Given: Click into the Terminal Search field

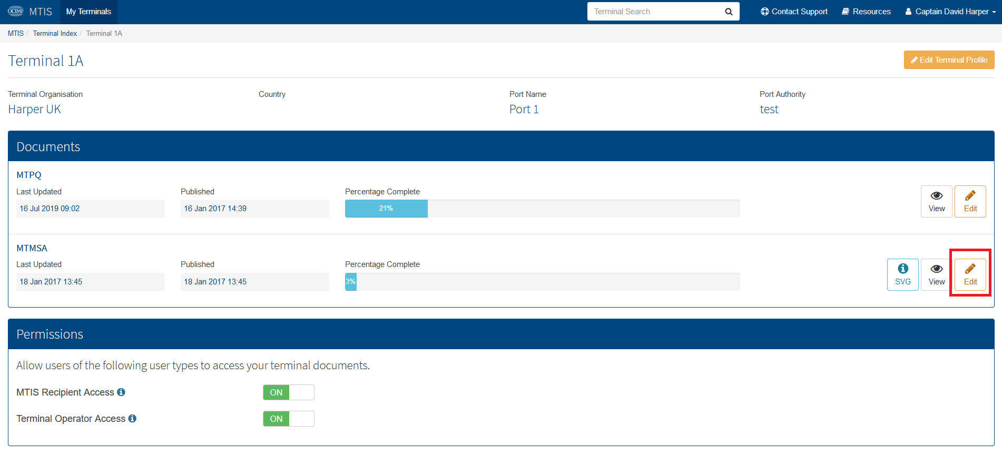Looking at the screenshot, I should [653, 12].
